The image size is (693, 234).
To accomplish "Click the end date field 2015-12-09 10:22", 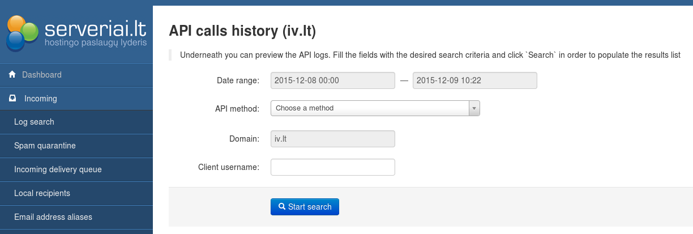I will pyautogui.click(x=474, y=80).
